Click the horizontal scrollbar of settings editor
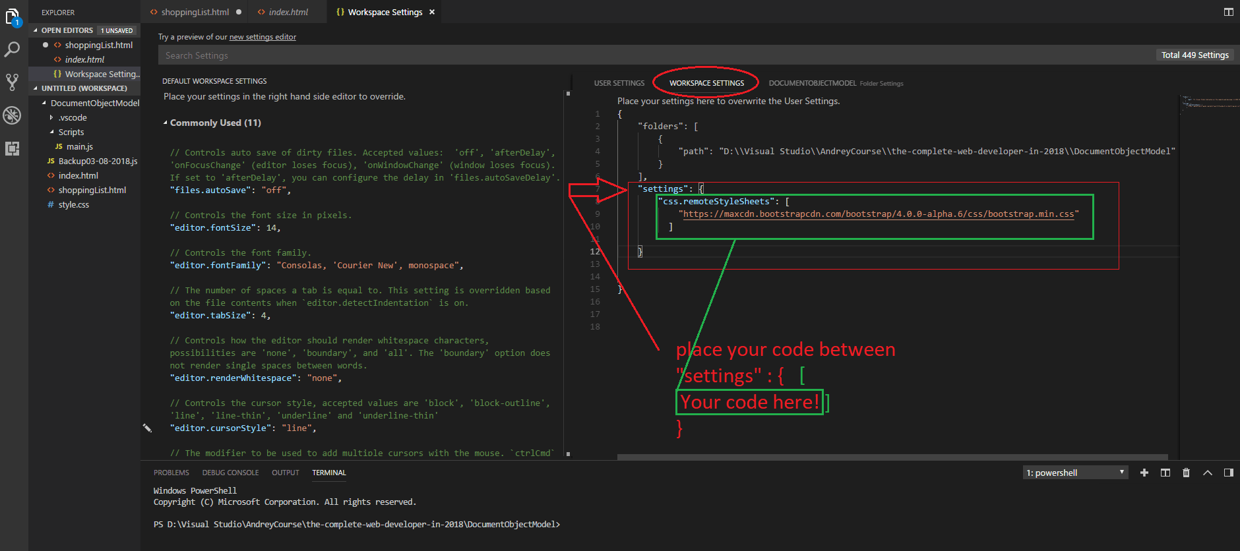The image size is (1240, 551). 892,456
